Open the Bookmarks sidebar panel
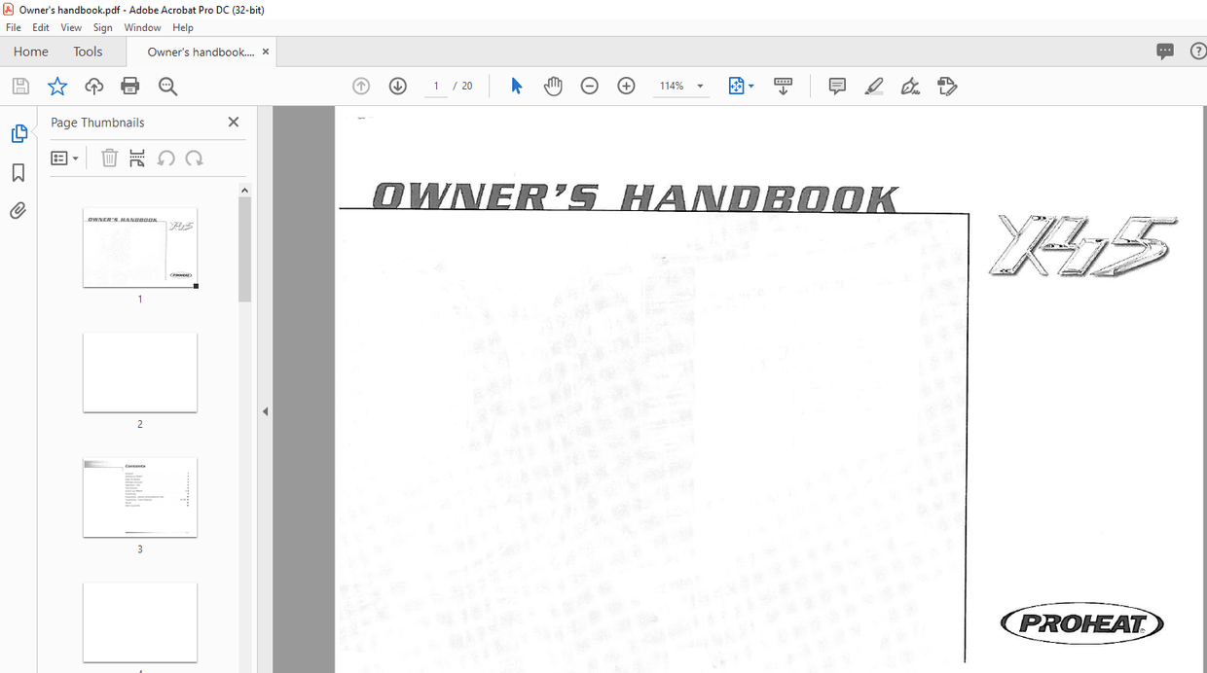The image size is (1207, 673). tap(18, 172)
